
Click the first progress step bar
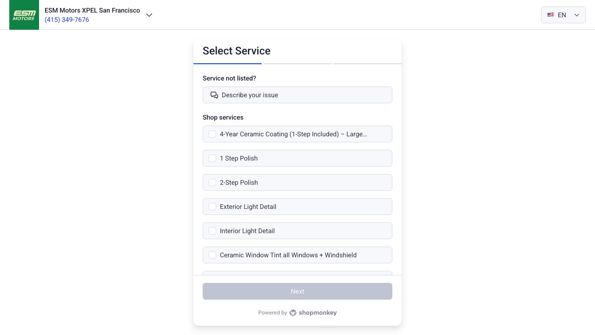[x=227, y=63]
